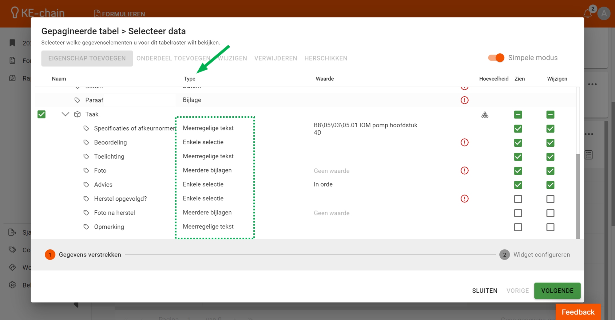Open the FORMULIEREN menu item
This screenshot has width=615, height=320.
[120, 14]
